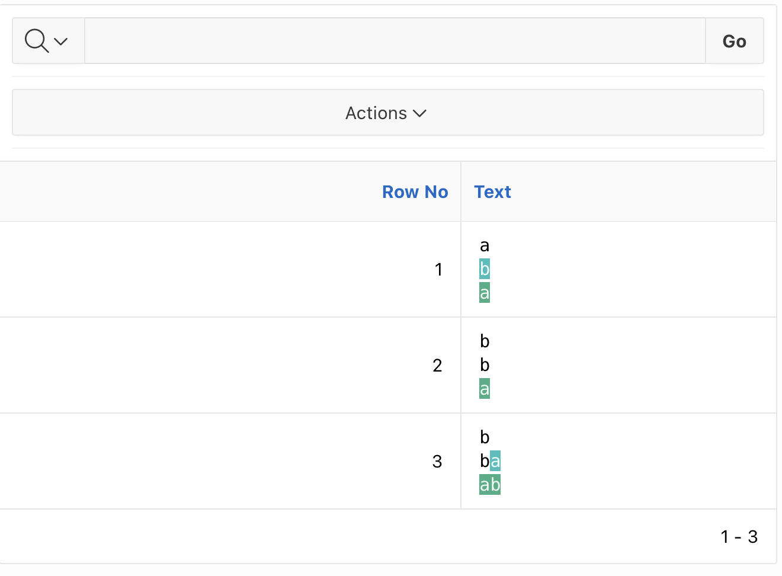
Task: Click the magnifying glass search icon
Action: (x=37, y=41)
